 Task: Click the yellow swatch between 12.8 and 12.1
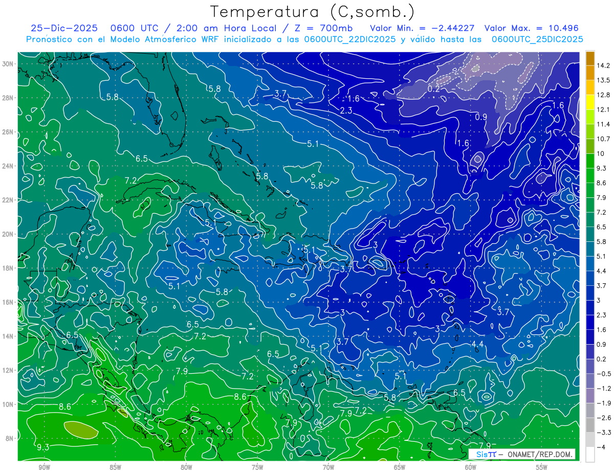click(x=590, y=102)
